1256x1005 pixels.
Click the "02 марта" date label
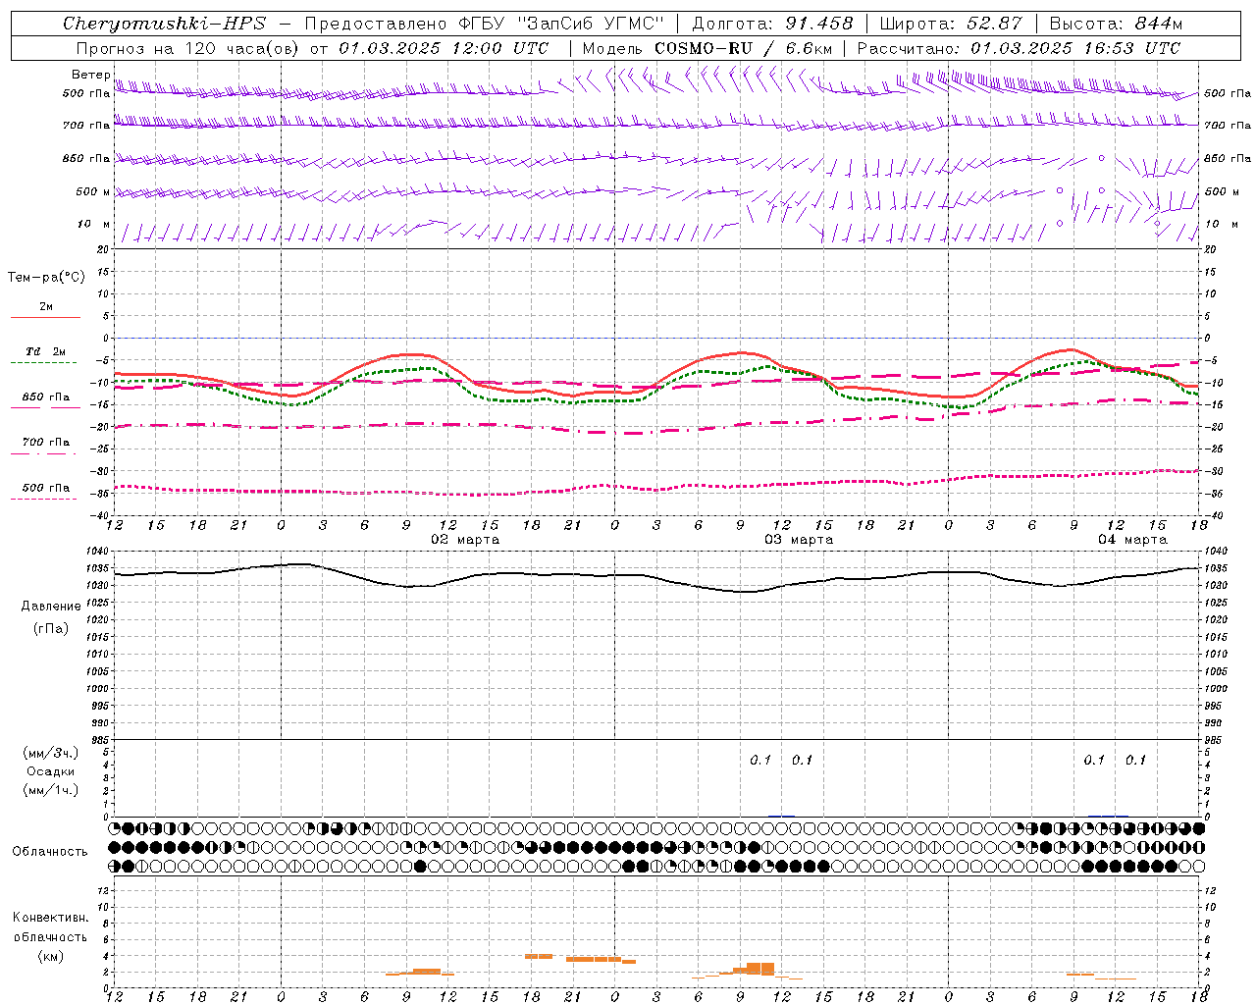click(x=465, y=540)
